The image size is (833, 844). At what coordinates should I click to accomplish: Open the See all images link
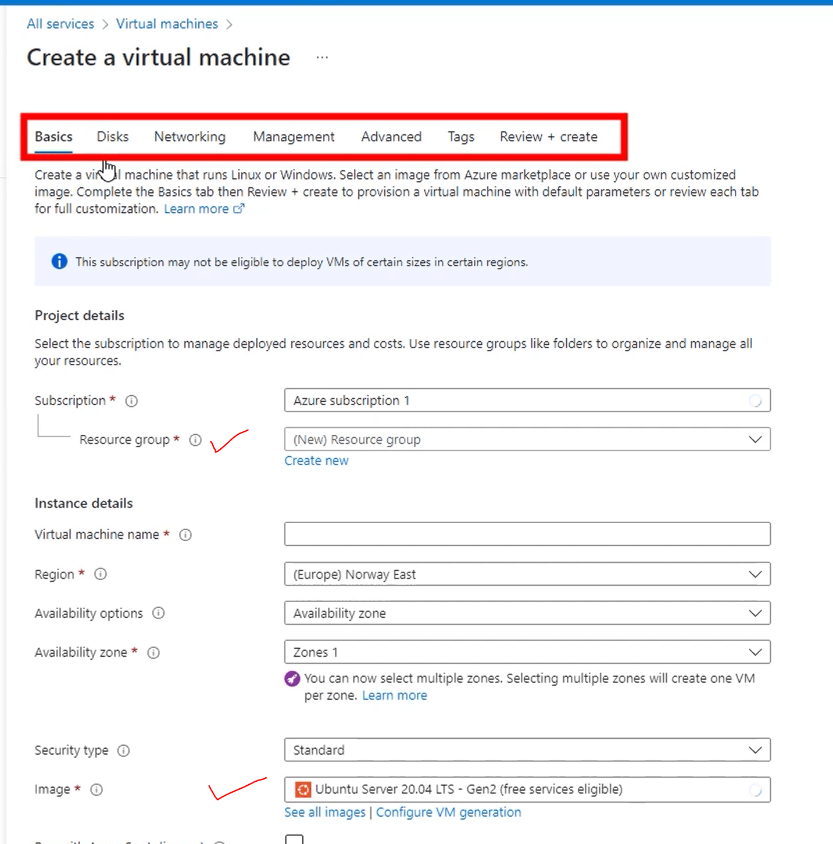(x=324, y=812)
